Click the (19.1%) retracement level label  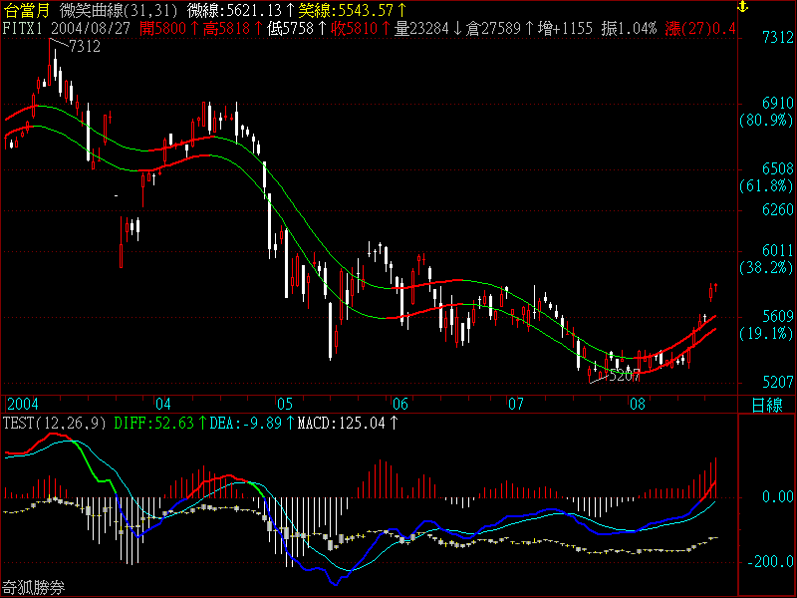click(x=766, y=334)
